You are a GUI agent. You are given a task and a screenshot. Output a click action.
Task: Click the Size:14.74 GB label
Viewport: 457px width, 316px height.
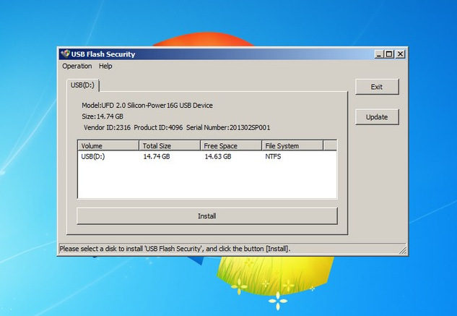103,116
